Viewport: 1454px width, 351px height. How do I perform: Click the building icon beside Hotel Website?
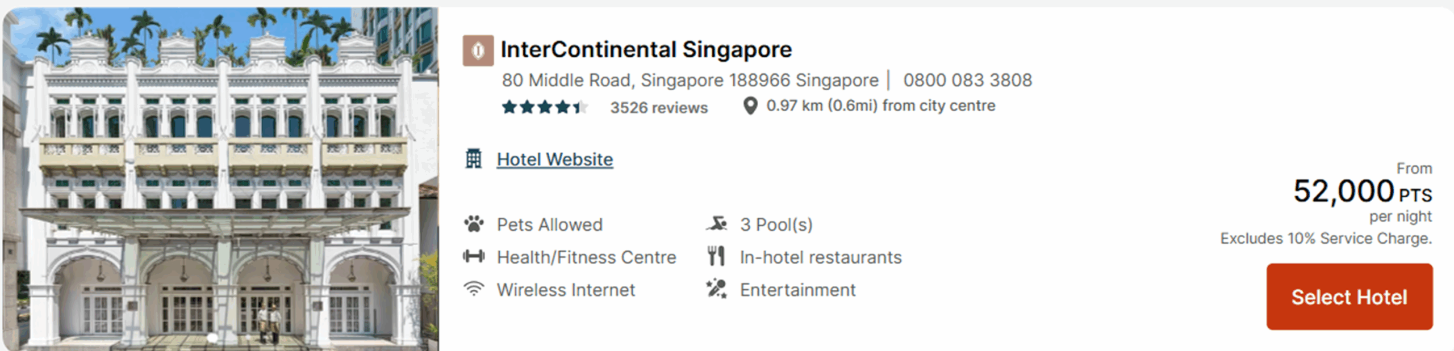[473, 159]
